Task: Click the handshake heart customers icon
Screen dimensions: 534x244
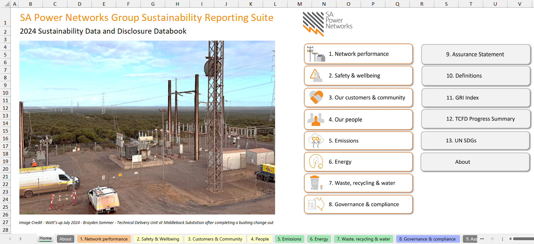Action: (x=316, y=97)
